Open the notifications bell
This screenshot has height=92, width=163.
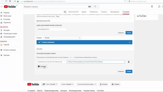[x=159, y=7]
